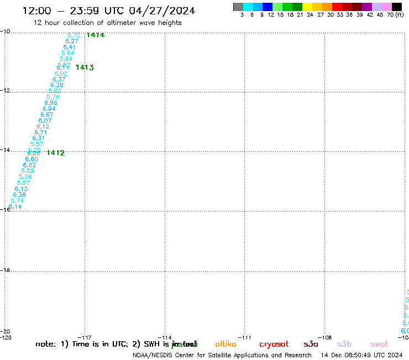Image resolution: width=409 pixels, height=360 pixels.
Task: Click the '12 hour collection of altimeter wave heights' subtitle
Action: [107, 23]
